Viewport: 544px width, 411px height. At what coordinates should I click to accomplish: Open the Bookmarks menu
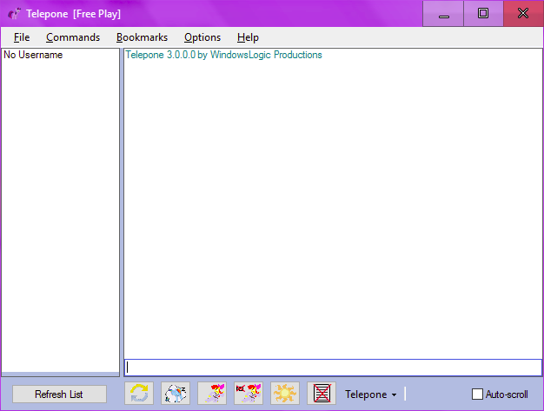pos(142,37)
